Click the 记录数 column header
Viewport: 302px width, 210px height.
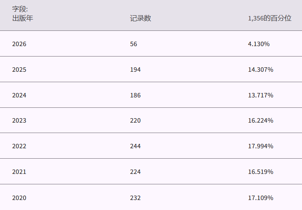[140, 18]
